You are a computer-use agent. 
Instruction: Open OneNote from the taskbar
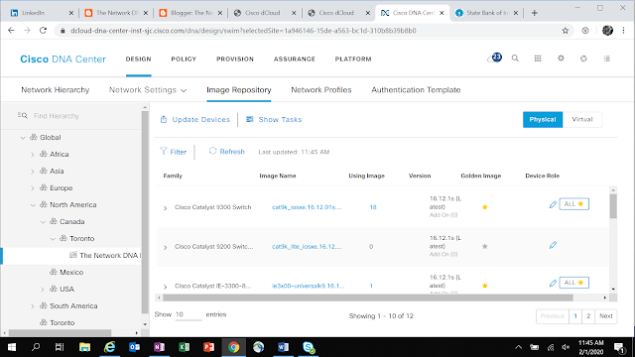159,347
